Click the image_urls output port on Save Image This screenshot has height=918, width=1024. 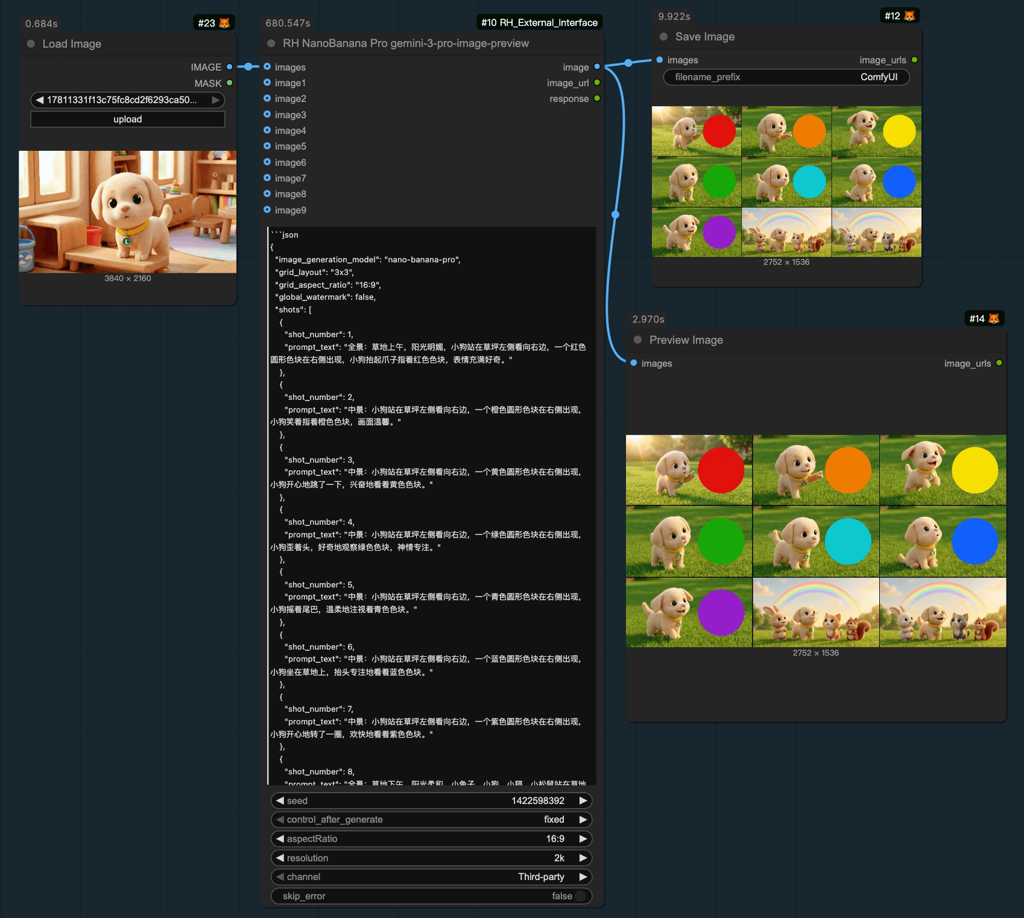[x=915, y=60]
